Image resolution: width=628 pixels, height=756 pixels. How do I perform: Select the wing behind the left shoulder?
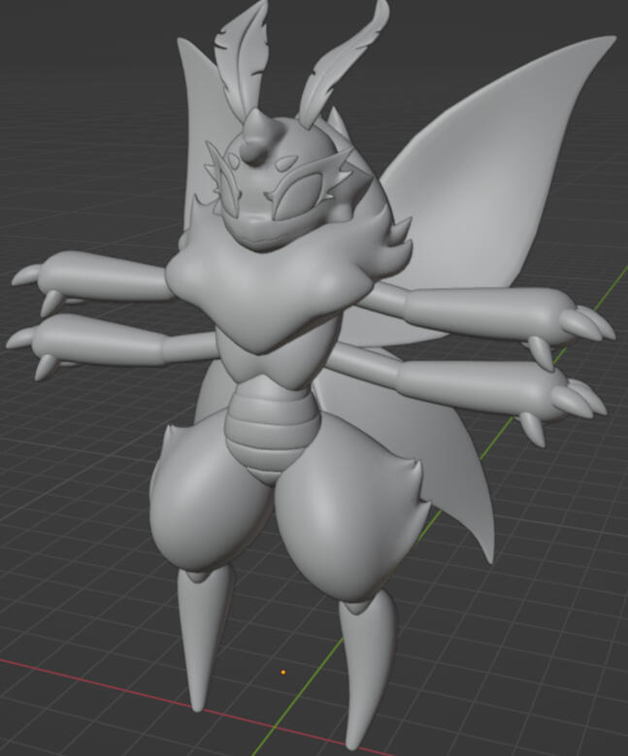click(197, 146)
